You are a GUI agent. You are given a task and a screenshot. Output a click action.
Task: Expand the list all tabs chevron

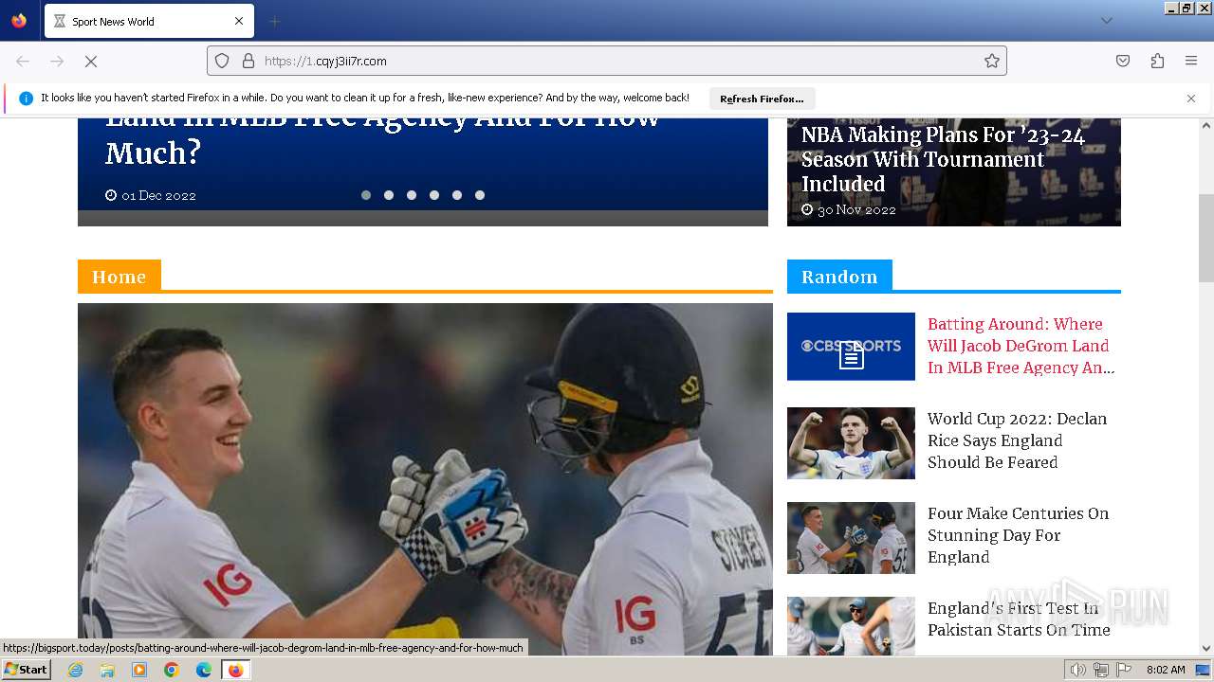pos(1106,21)
